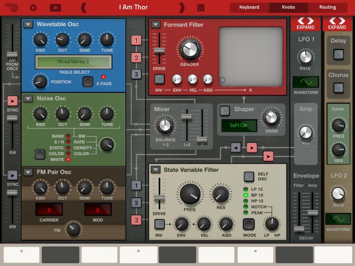Open the settings gear icon
This screenshot has height=266, width=355.
pyautogui.click(x=33, y=8)
